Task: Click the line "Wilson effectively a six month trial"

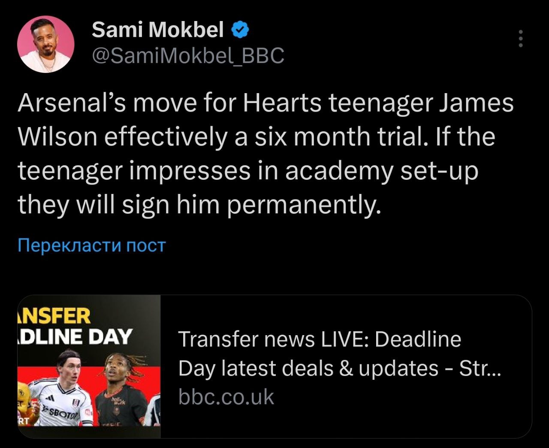Action: (256, 137)
